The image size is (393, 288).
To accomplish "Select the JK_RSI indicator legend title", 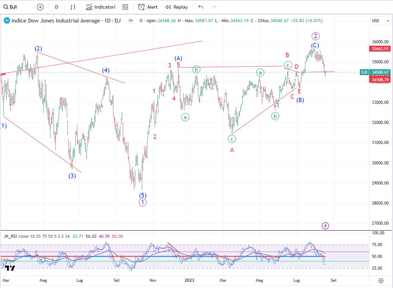I will (10, 236).
